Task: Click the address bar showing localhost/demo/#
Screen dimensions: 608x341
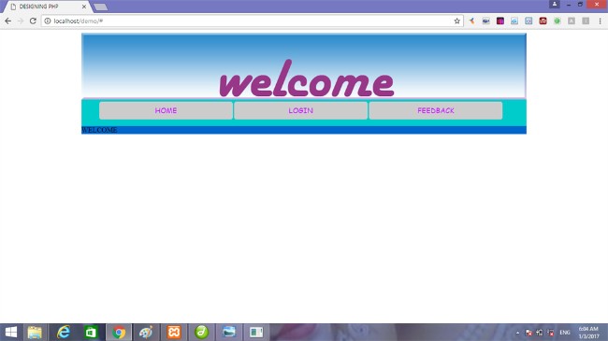Action: pos(252,21)
